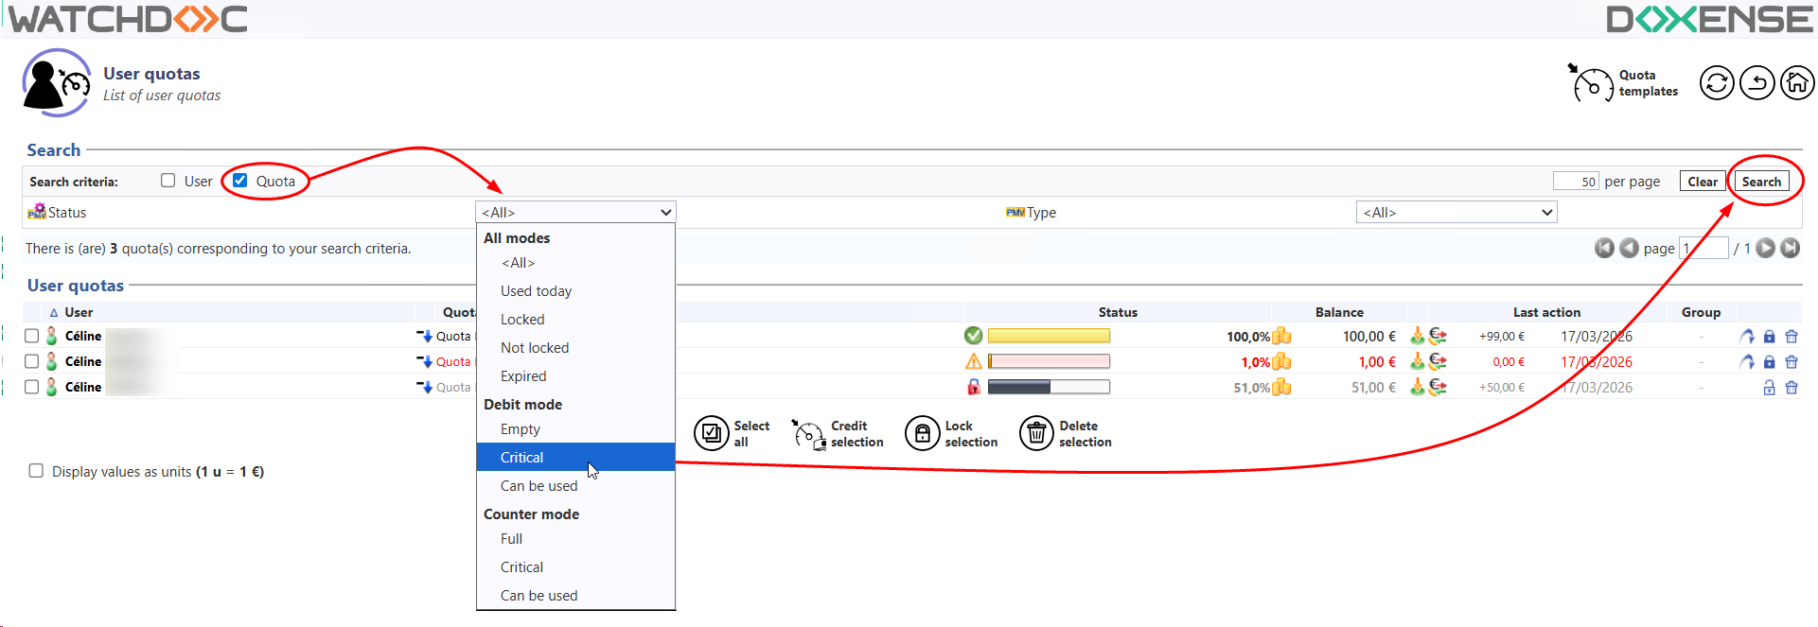The height and width of the screenshot is (627, 1818).
Task: Click the Delete selection trash icon
Action: point(1036,434)
